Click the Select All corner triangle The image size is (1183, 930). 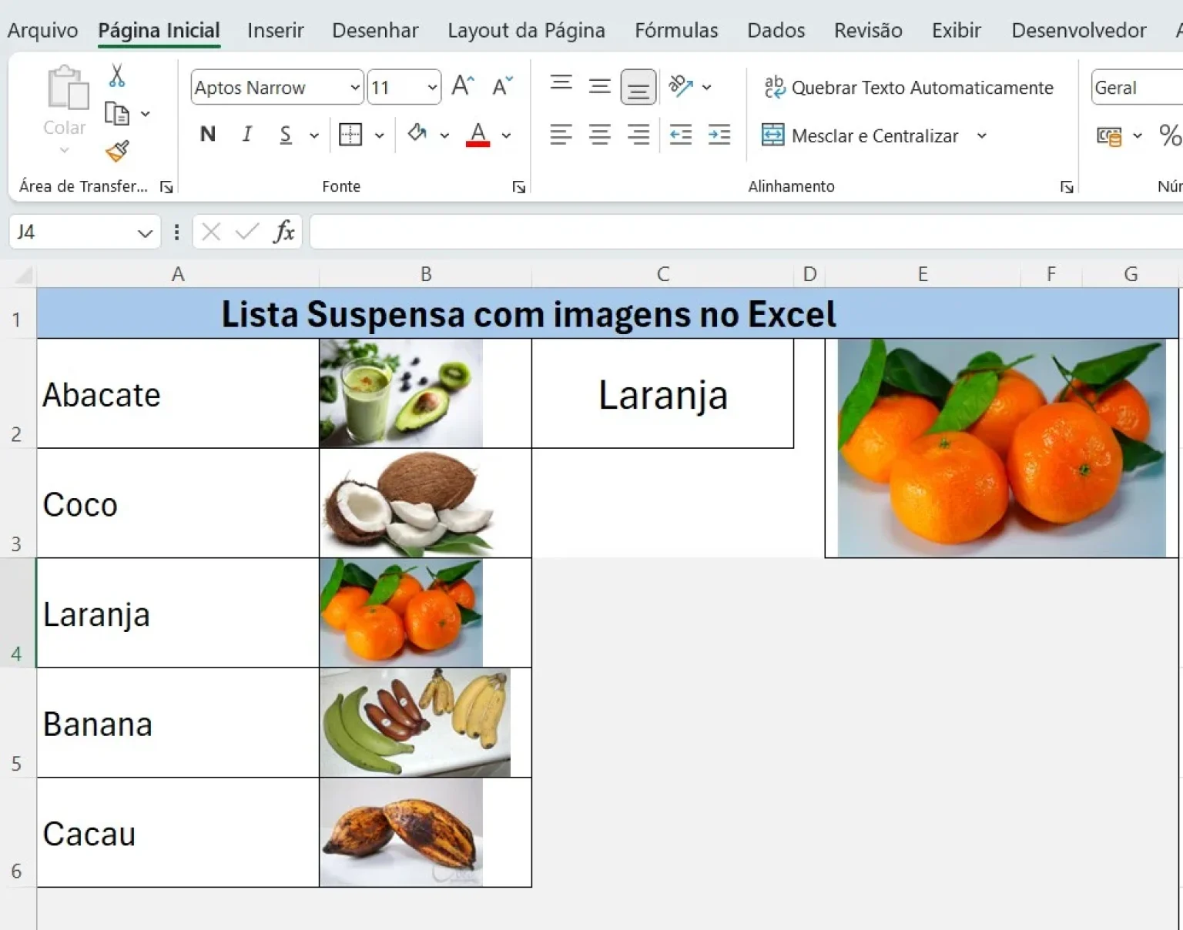(x=24, y=275)
